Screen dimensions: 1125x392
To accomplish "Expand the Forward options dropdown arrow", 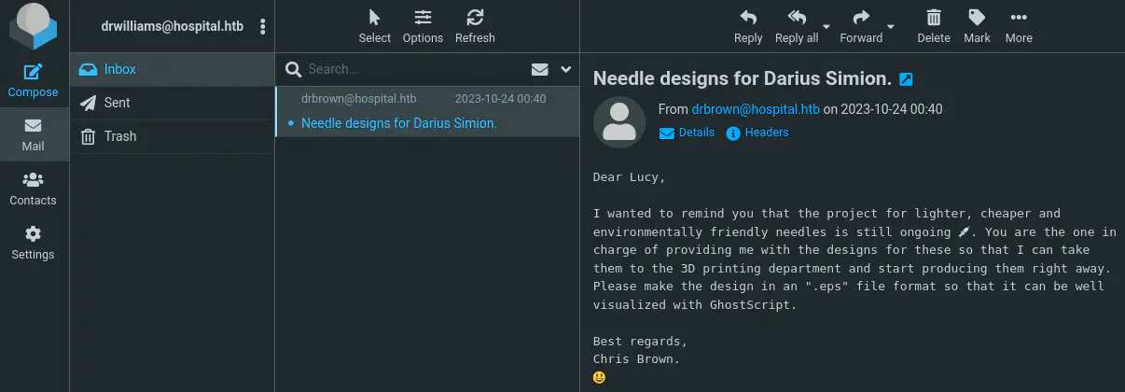I will (x=891, y=26).
